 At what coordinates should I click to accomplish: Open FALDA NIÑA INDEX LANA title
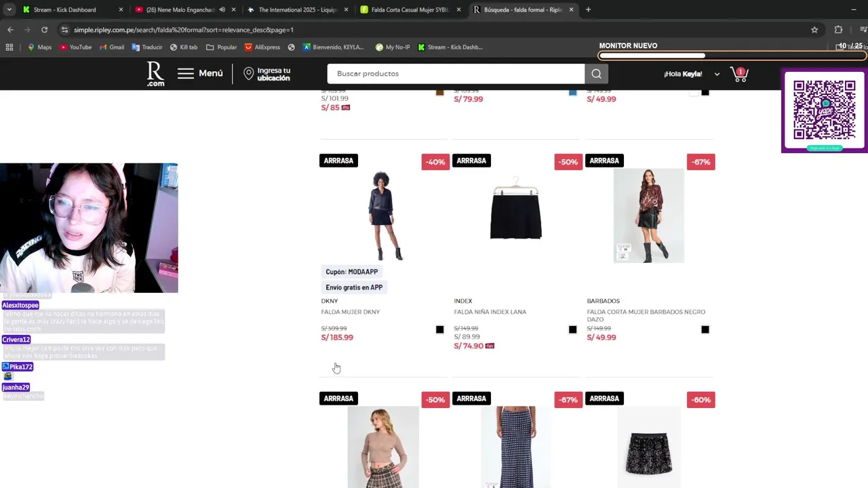490,312
